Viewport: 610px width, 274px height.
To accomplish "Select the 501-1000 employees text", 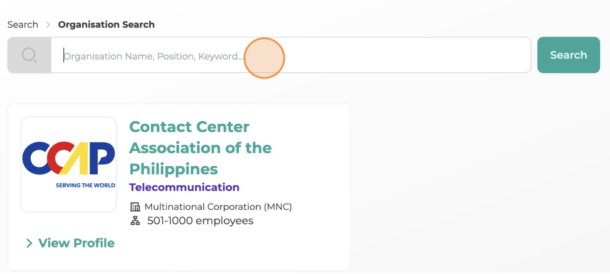I will pyautogui.click(x=200, y=221).
